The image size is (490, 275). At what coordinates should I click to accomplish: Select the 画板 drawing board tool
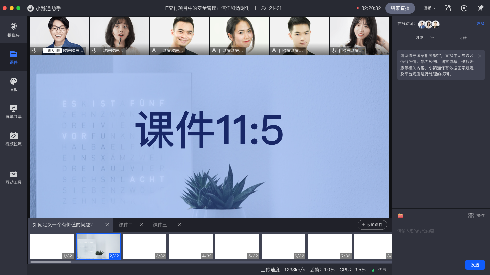click(14, 84)
